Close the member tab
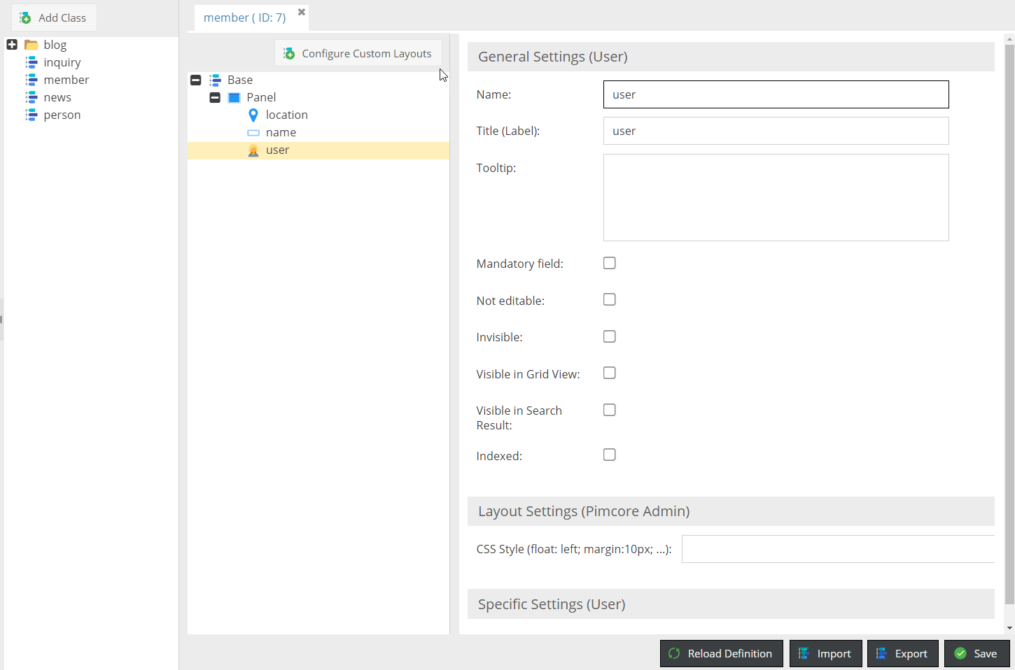 302,12
